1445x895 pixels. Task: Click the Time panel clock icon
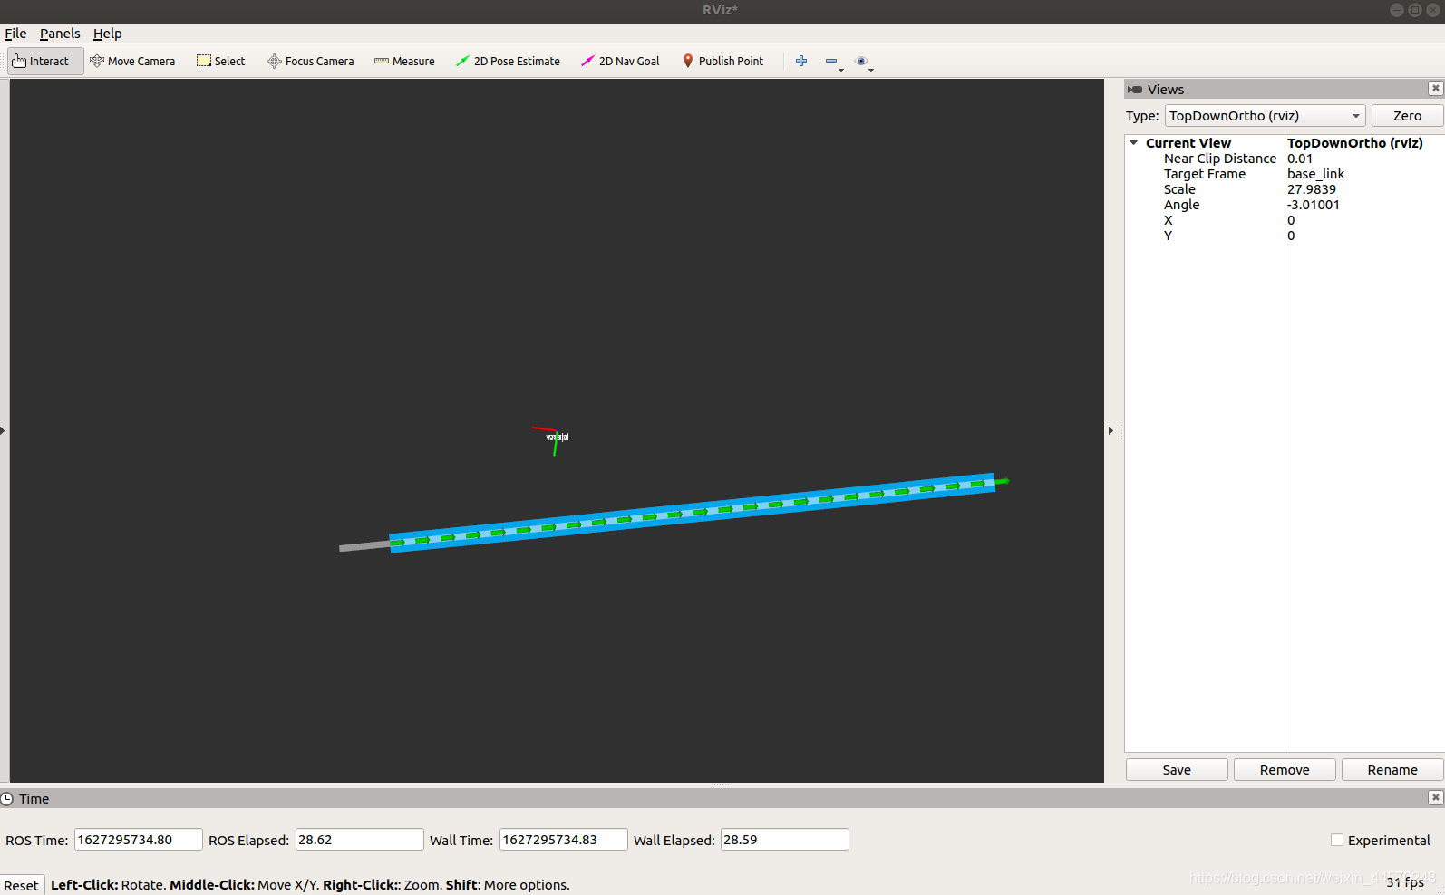pos(7,798)
